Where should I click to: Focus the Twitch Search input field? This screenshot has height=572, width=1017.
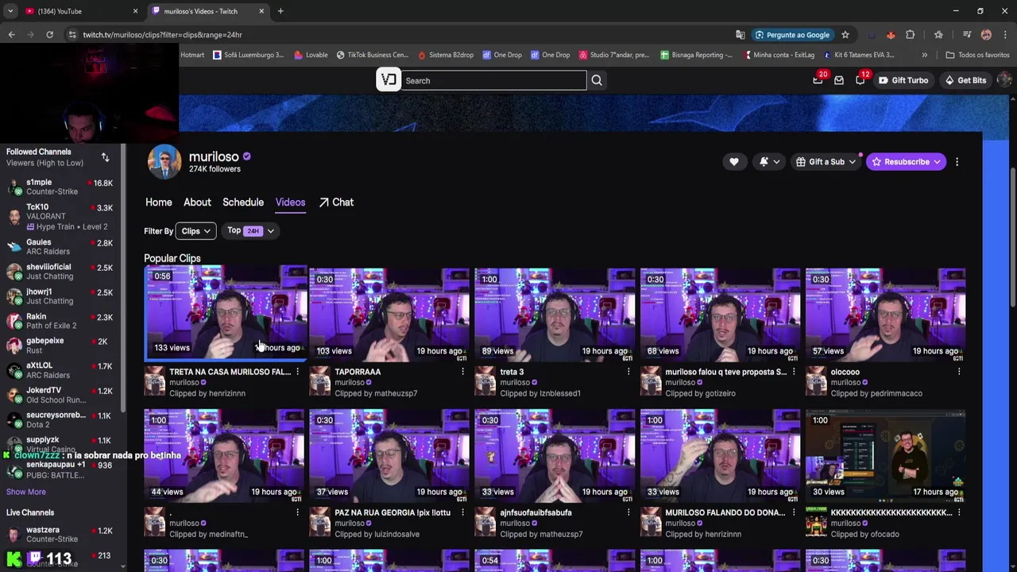pos(493,80)
